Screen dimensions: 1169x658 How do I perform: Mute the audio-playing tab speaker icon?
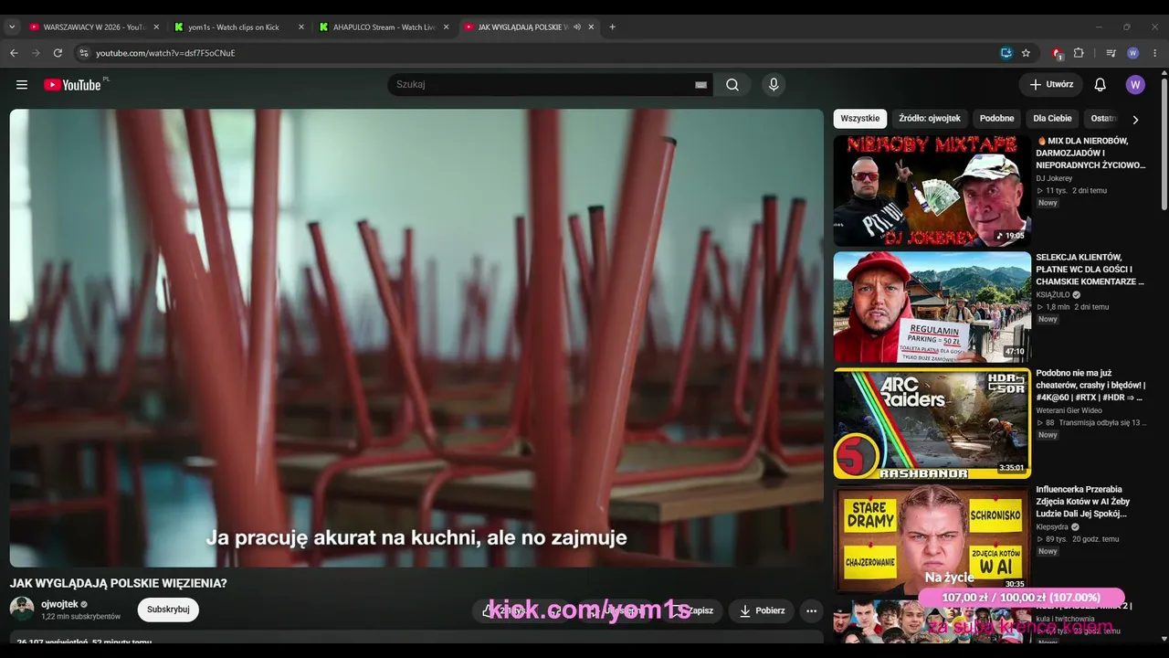pos(577,27)
